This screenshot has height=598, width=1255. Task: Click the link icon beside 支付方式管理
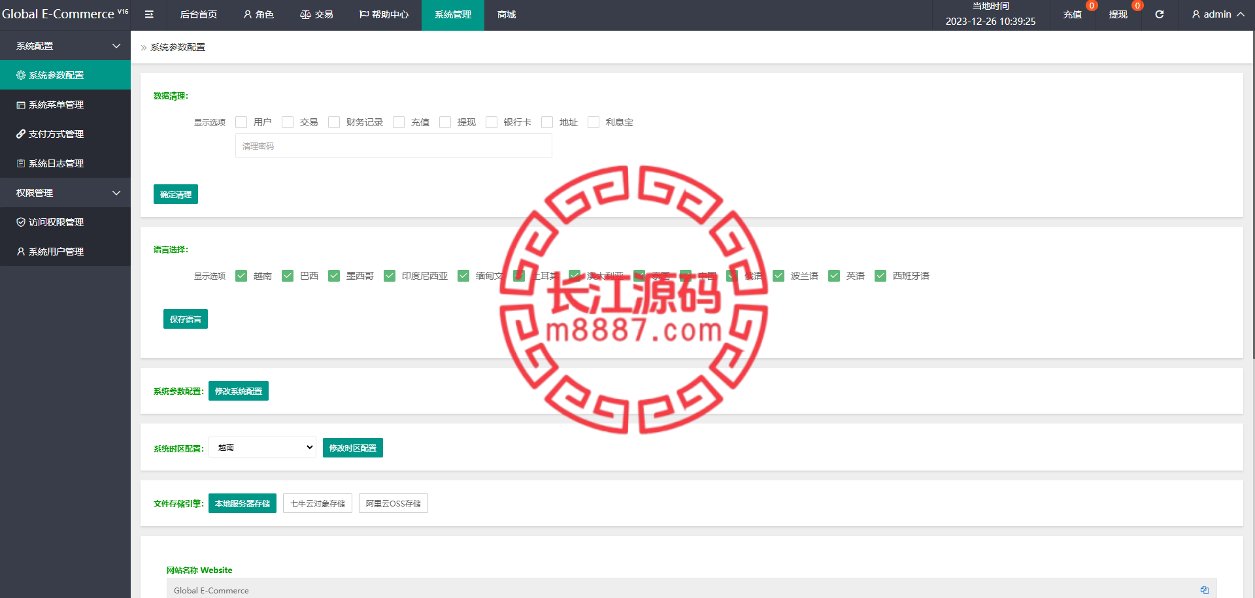point(21,134)
